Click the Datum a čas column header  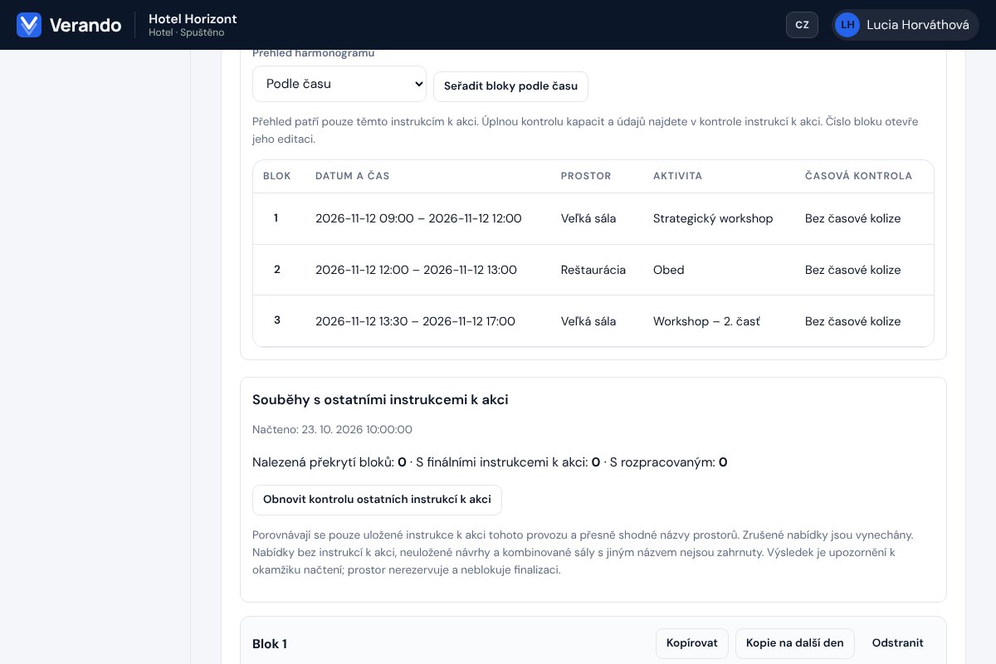tap(353, 176)
